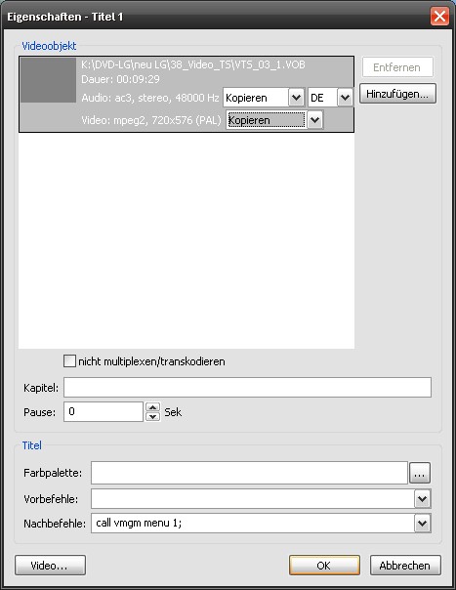
Task: Open the video format Kopieren dropdown arrow
Action: (x=315, y=120)
